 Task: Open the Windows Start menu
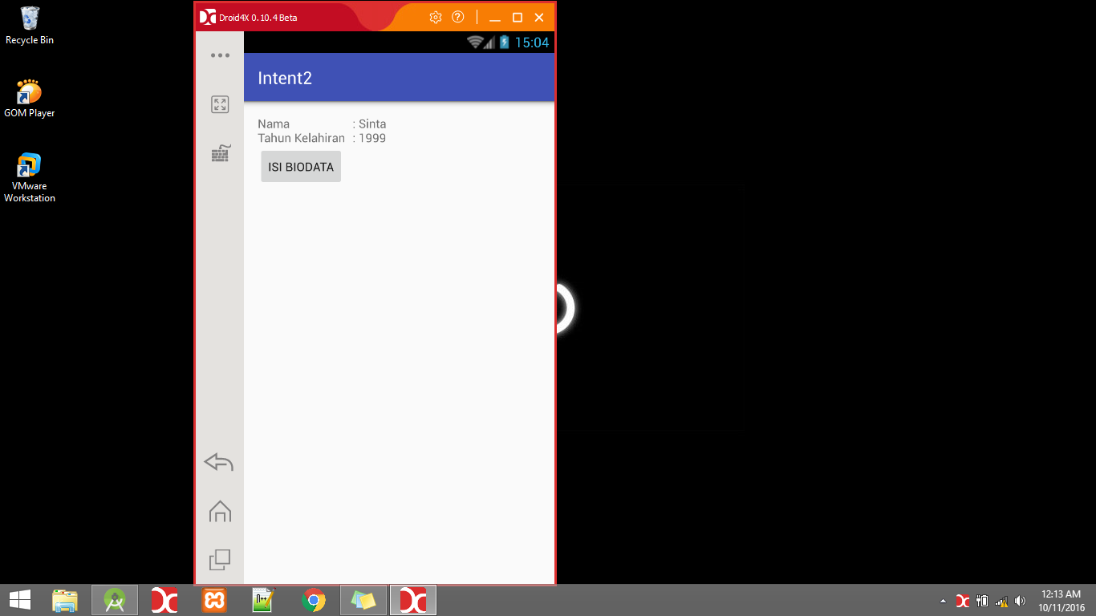click(x=20, y=600)
